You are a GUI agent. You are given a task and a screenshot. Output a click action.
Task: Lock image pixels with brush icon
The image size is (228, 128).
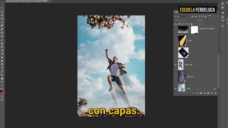click(x=183, y=24)
